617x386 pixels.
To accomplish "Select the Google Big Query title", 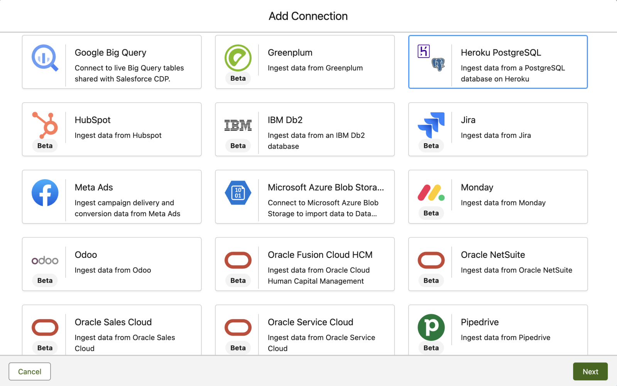I will [x=110, y=52].
